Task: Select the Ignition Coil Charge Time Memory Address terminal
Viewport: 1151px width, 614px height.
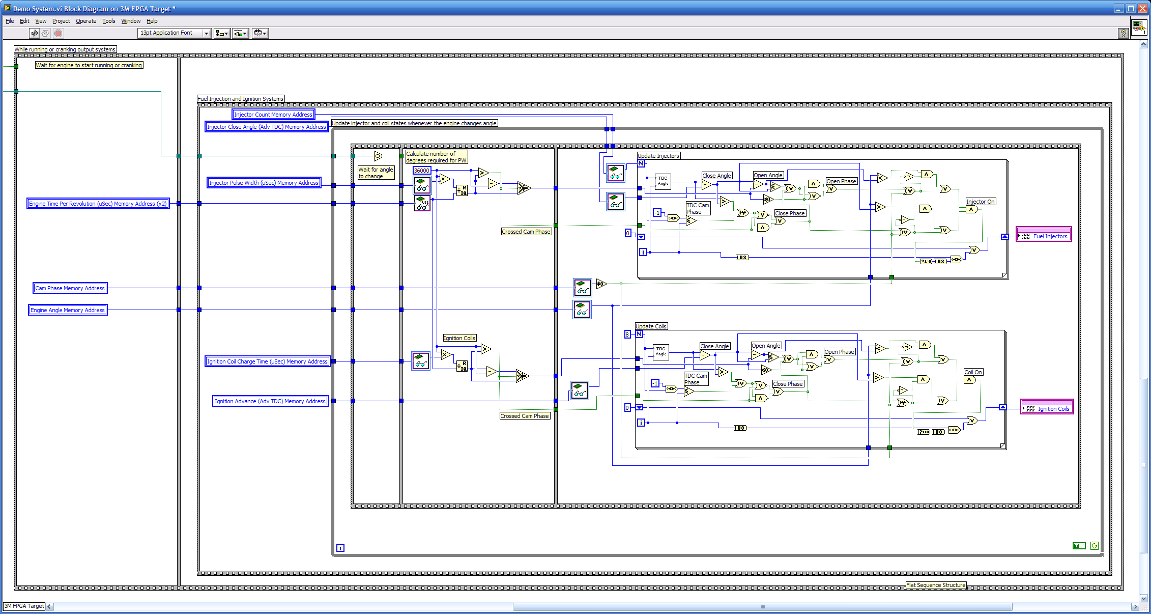Action: coord(267,361)
